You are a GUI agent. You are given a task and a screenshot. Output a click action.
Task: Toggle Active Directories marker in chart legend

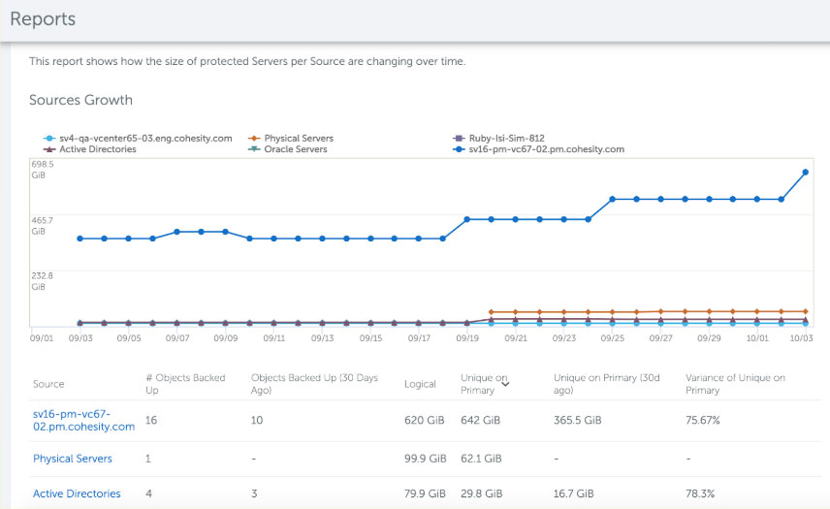(x=48, y=149)
